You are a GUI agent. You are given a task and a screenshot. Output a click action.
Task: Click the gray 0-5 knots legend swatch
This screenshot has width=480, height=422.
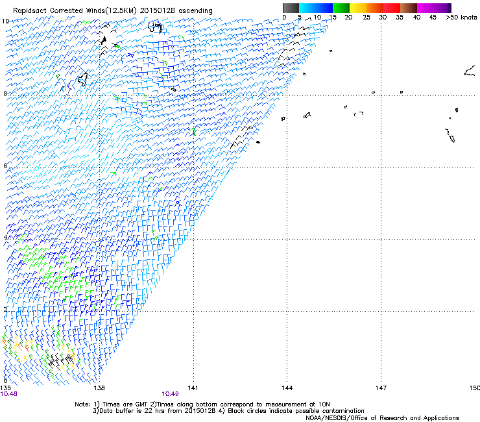[x=291, y=8]
